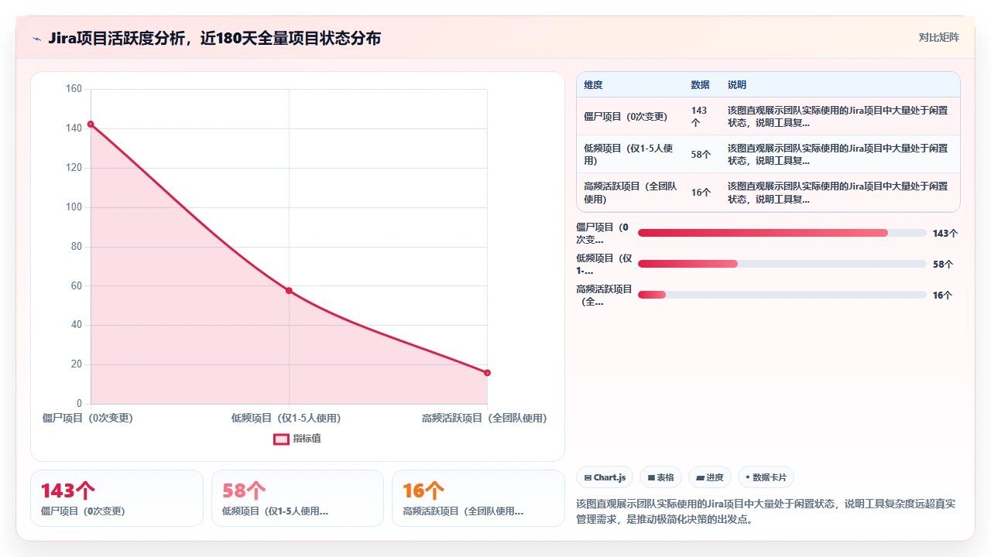The width and height of the screenshot is (991, 557).
Task: Click the 指标值 legend label text
Action: (x=307, y=439)
